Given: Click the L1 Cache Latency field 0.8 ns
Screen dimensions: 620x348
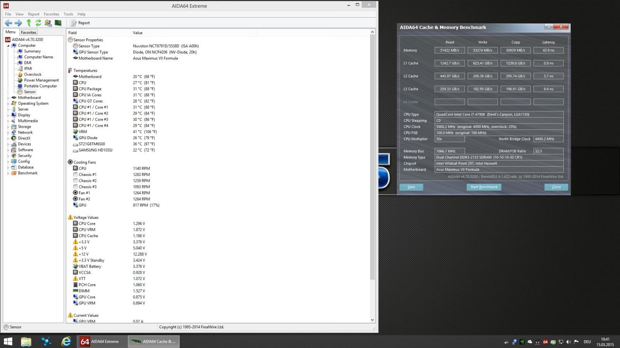Looking at the screenshot, I should tap(548, 63).
